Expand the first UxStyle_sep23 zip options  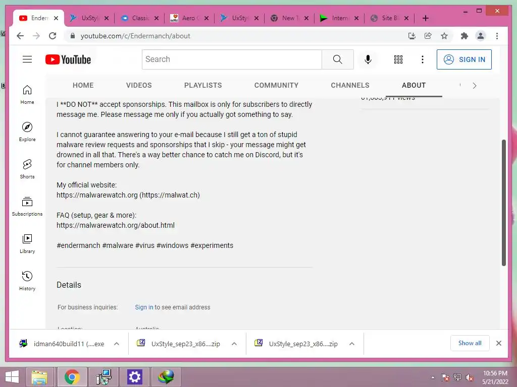(234, 344)
